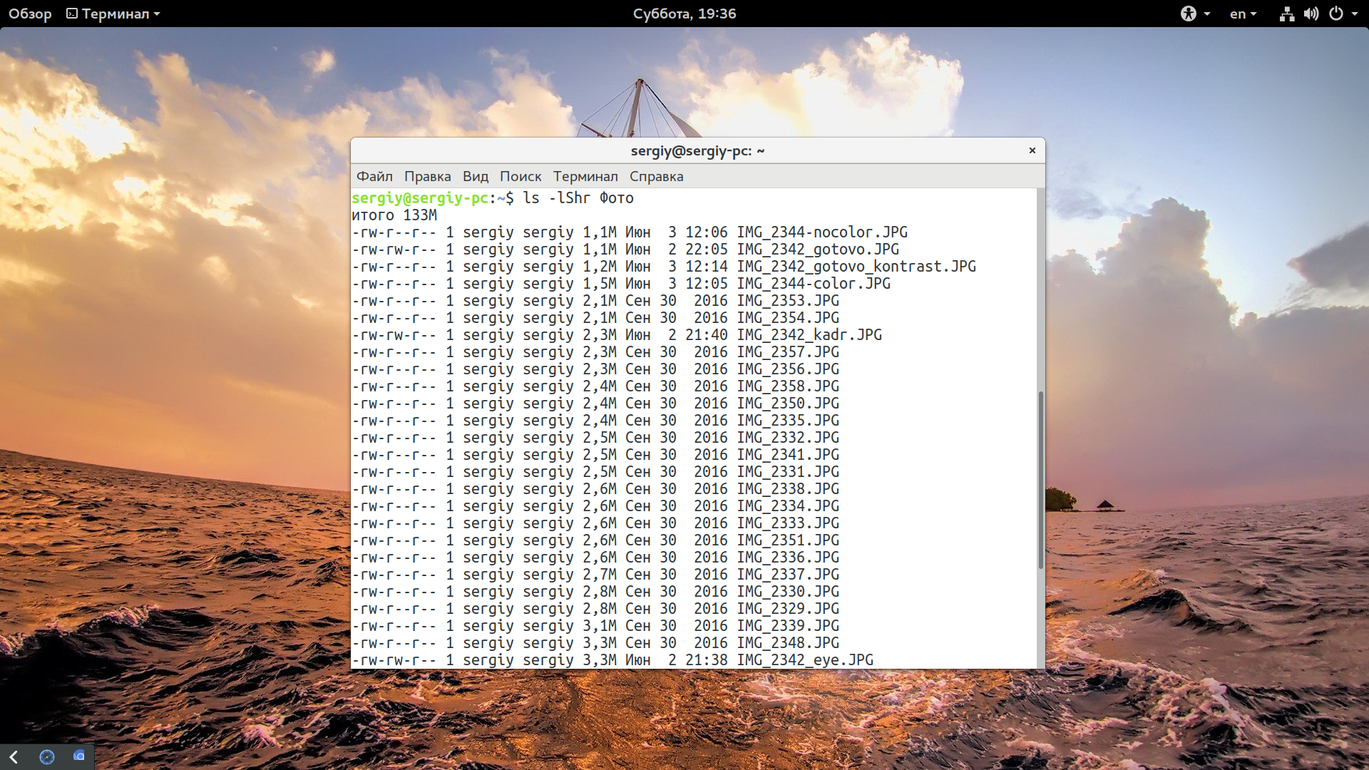This screenshot has width=1369, height=770.
Task: Expand the arrow next to the power icon
Action: click(1355, 14)
